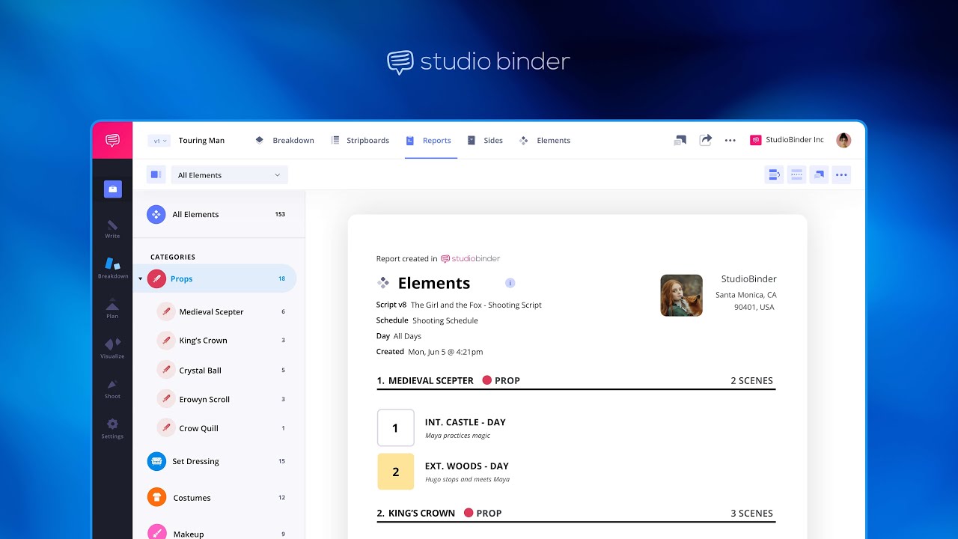The image size is (958, 539).
Task: Click the Medieval Scepter prop icon
Action: tap(166, 311)
